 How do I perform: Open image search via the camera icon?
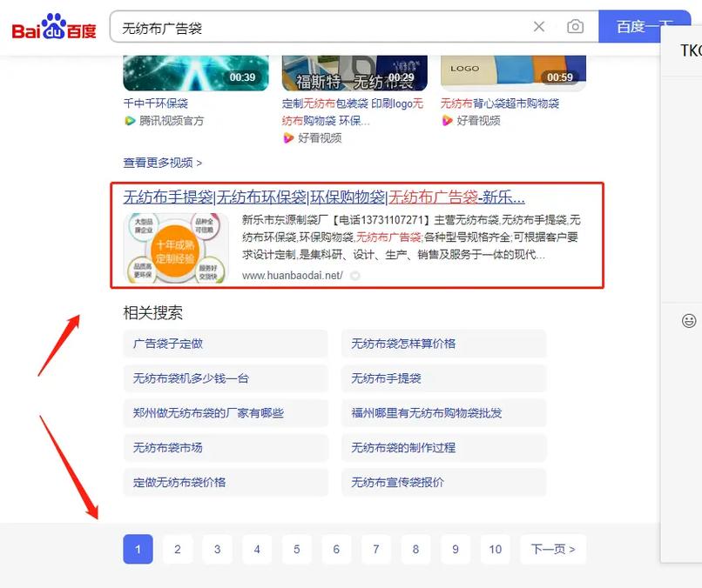pyautogui.click(x=575, y=26)
